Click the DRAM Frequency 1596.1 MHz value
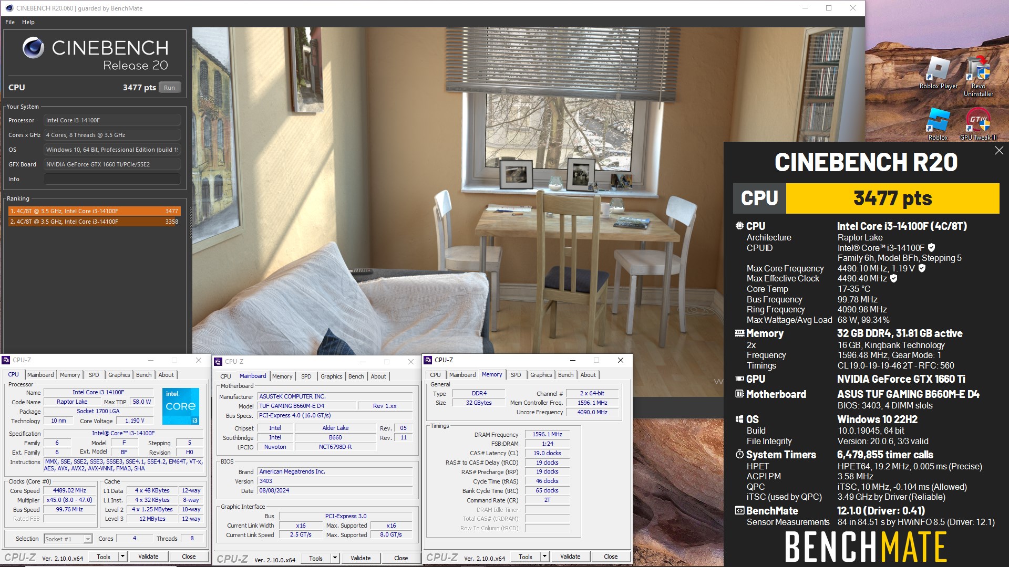This screenshot has height=567, width=1009. tap(547, 434)
